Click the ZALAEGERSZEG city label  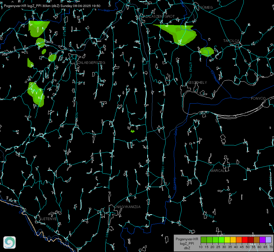[92, 63]
